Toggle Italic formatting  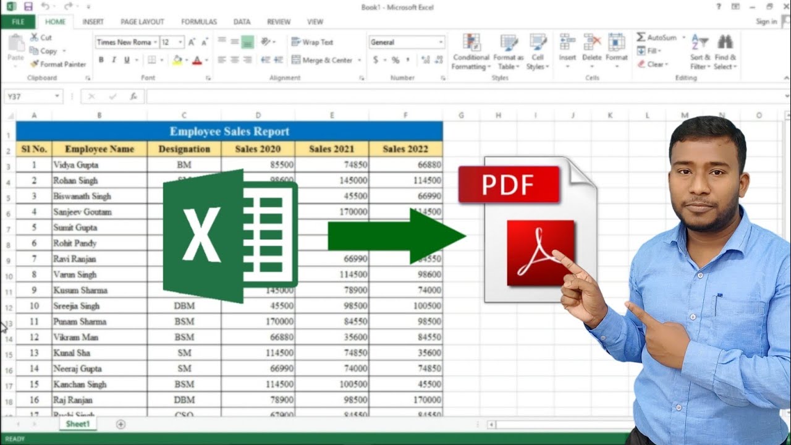coord(114,60)
